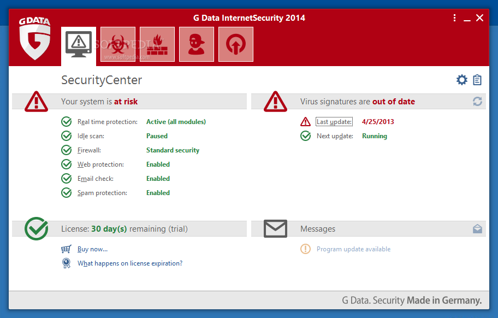Click the Running next update status
Screen dimensions: 498x318
pos(375,136)
